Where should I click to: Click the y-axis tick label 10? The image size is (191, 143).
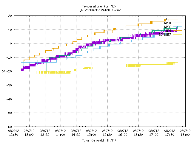tap(10, 30)
